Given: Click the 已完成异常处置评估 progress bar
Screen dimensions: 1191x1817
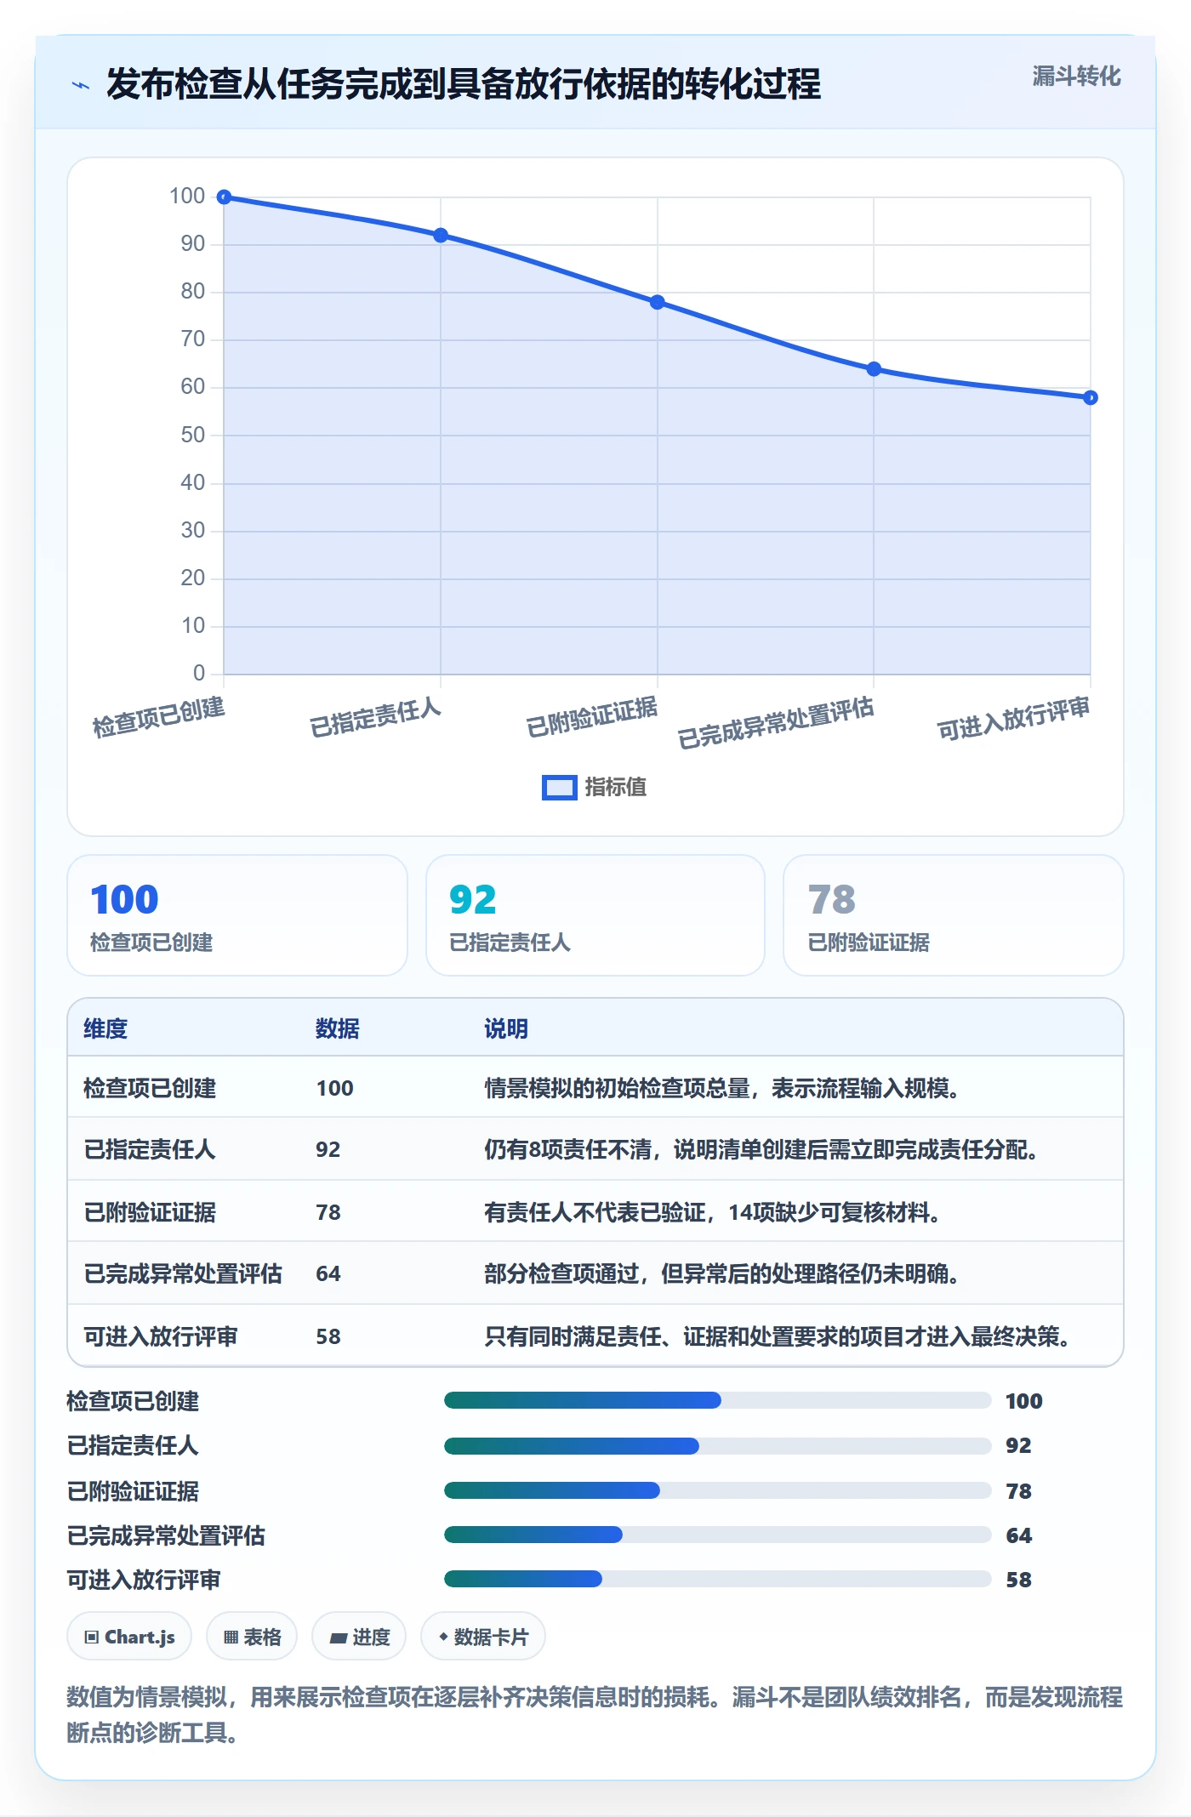Looking at the screenshot, I should pyautogui.click(x=717, y=1535).
